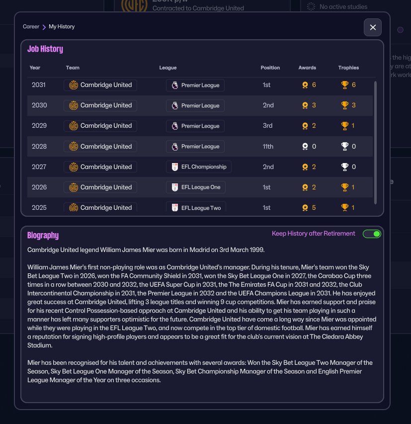Sort job history by Year column
Image resolution: width=411 pixels, height=424 pixels.
coord(35,68)
